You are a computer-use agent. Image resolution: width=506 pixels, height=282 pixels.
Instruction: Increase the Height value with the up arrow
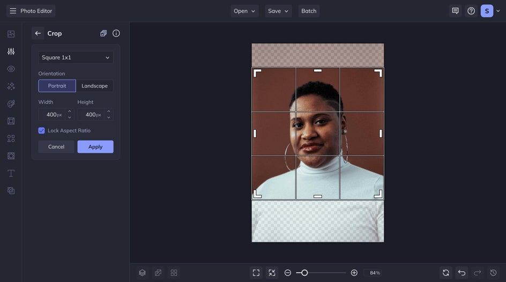(109, 112)
